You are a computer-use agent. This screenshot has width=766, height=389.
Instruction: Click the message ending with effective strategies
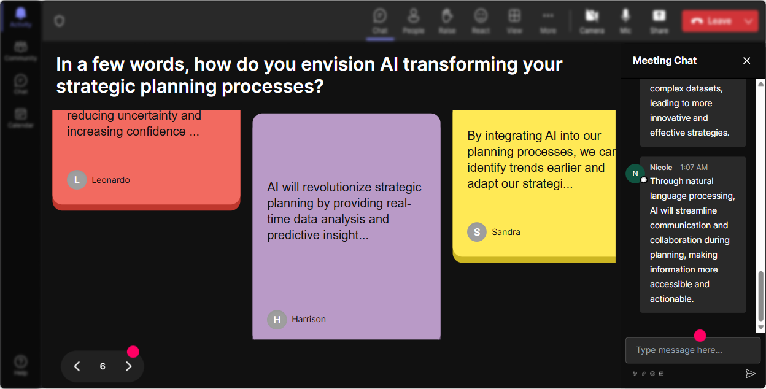[693, 113]
